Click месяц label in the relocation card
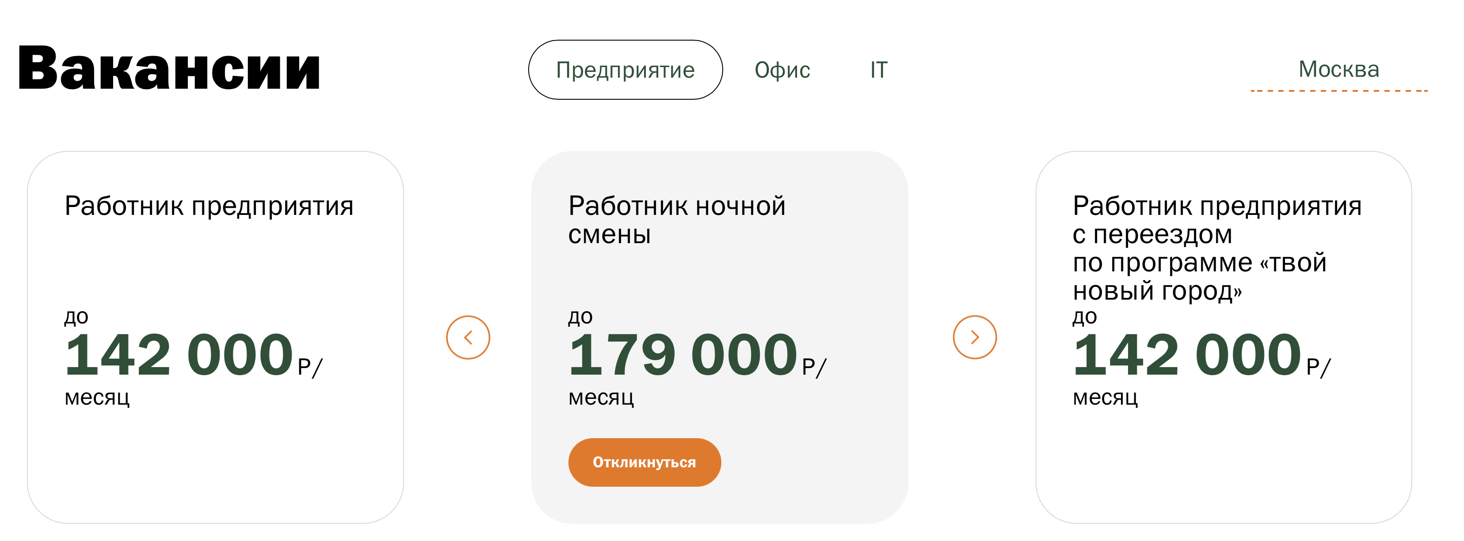The width and height of the screenshot is (1464, 541). 1105,398
